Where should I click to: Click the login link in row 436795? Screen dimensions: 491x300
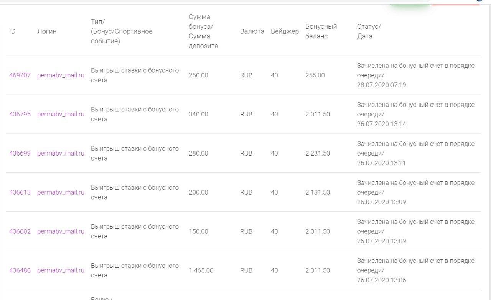[61, 115]
